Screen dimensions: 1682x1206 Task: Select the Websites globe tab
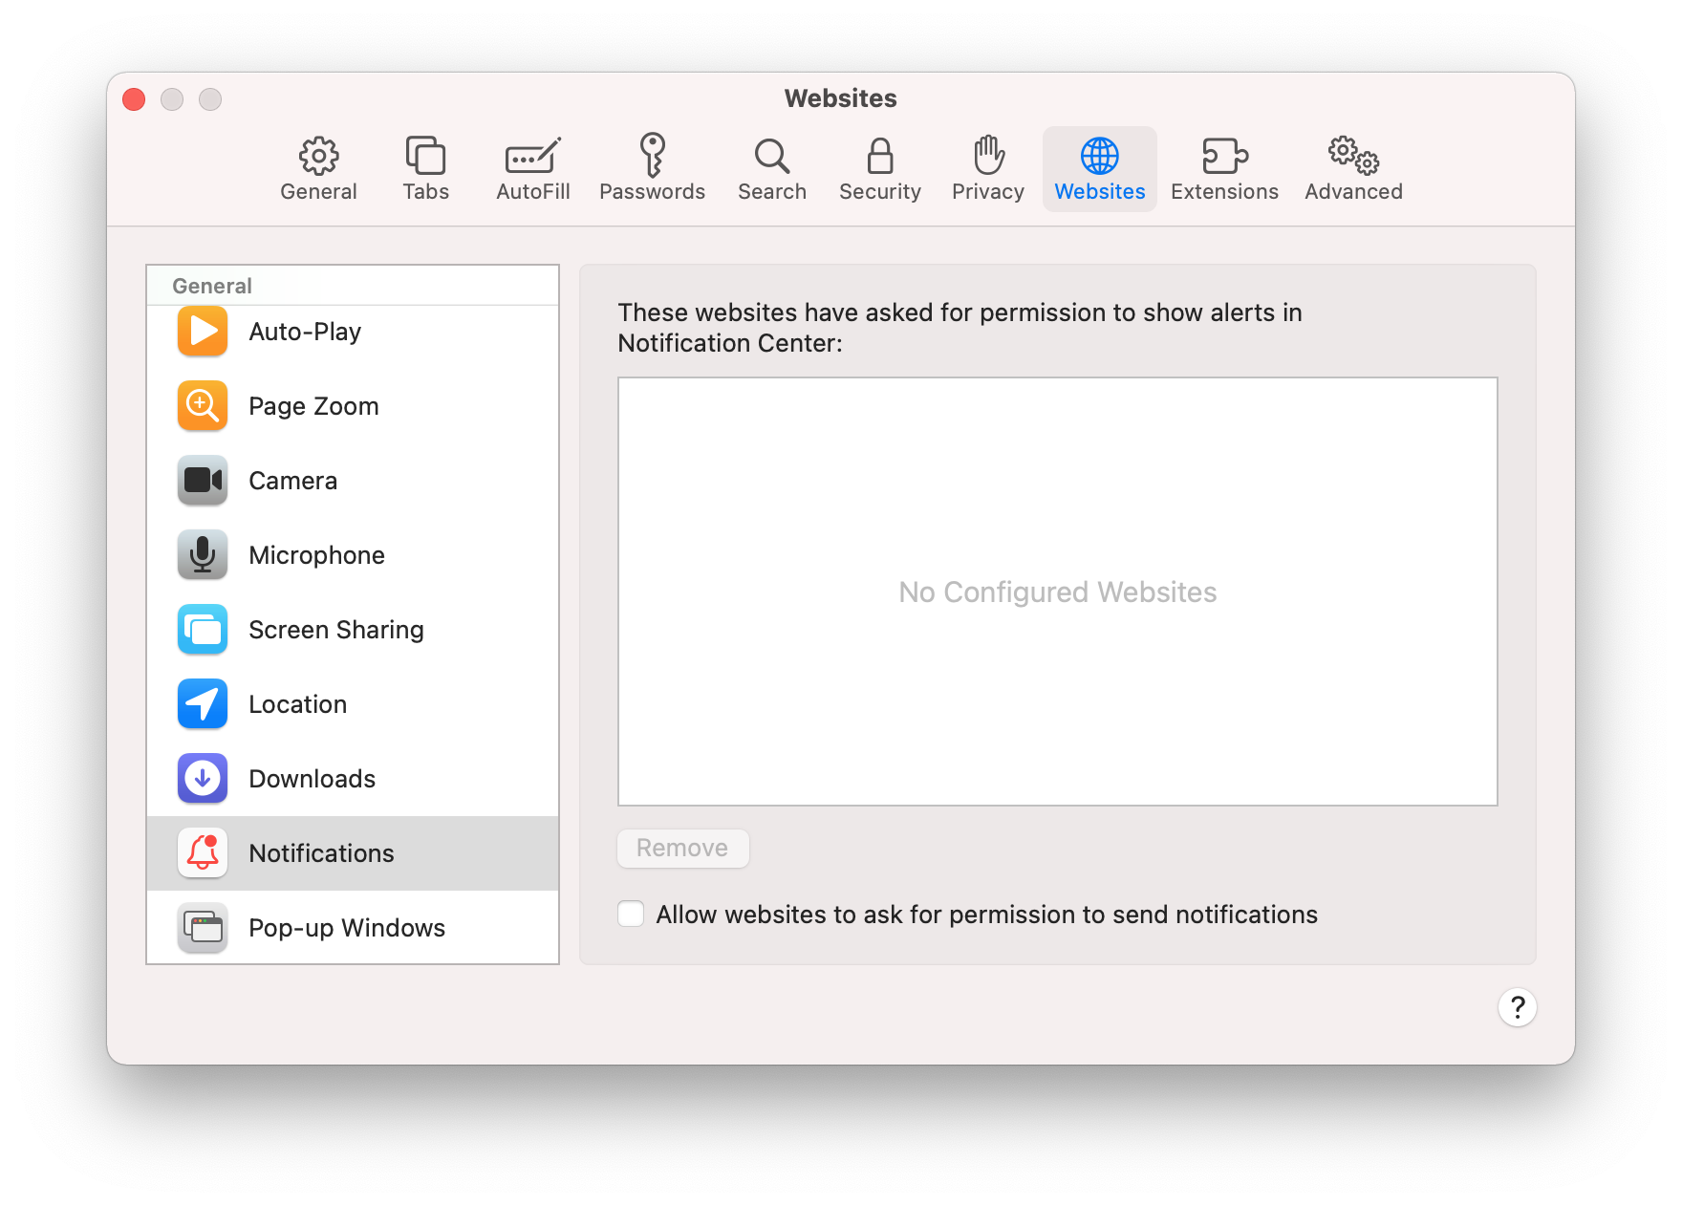click(1100, 169)
